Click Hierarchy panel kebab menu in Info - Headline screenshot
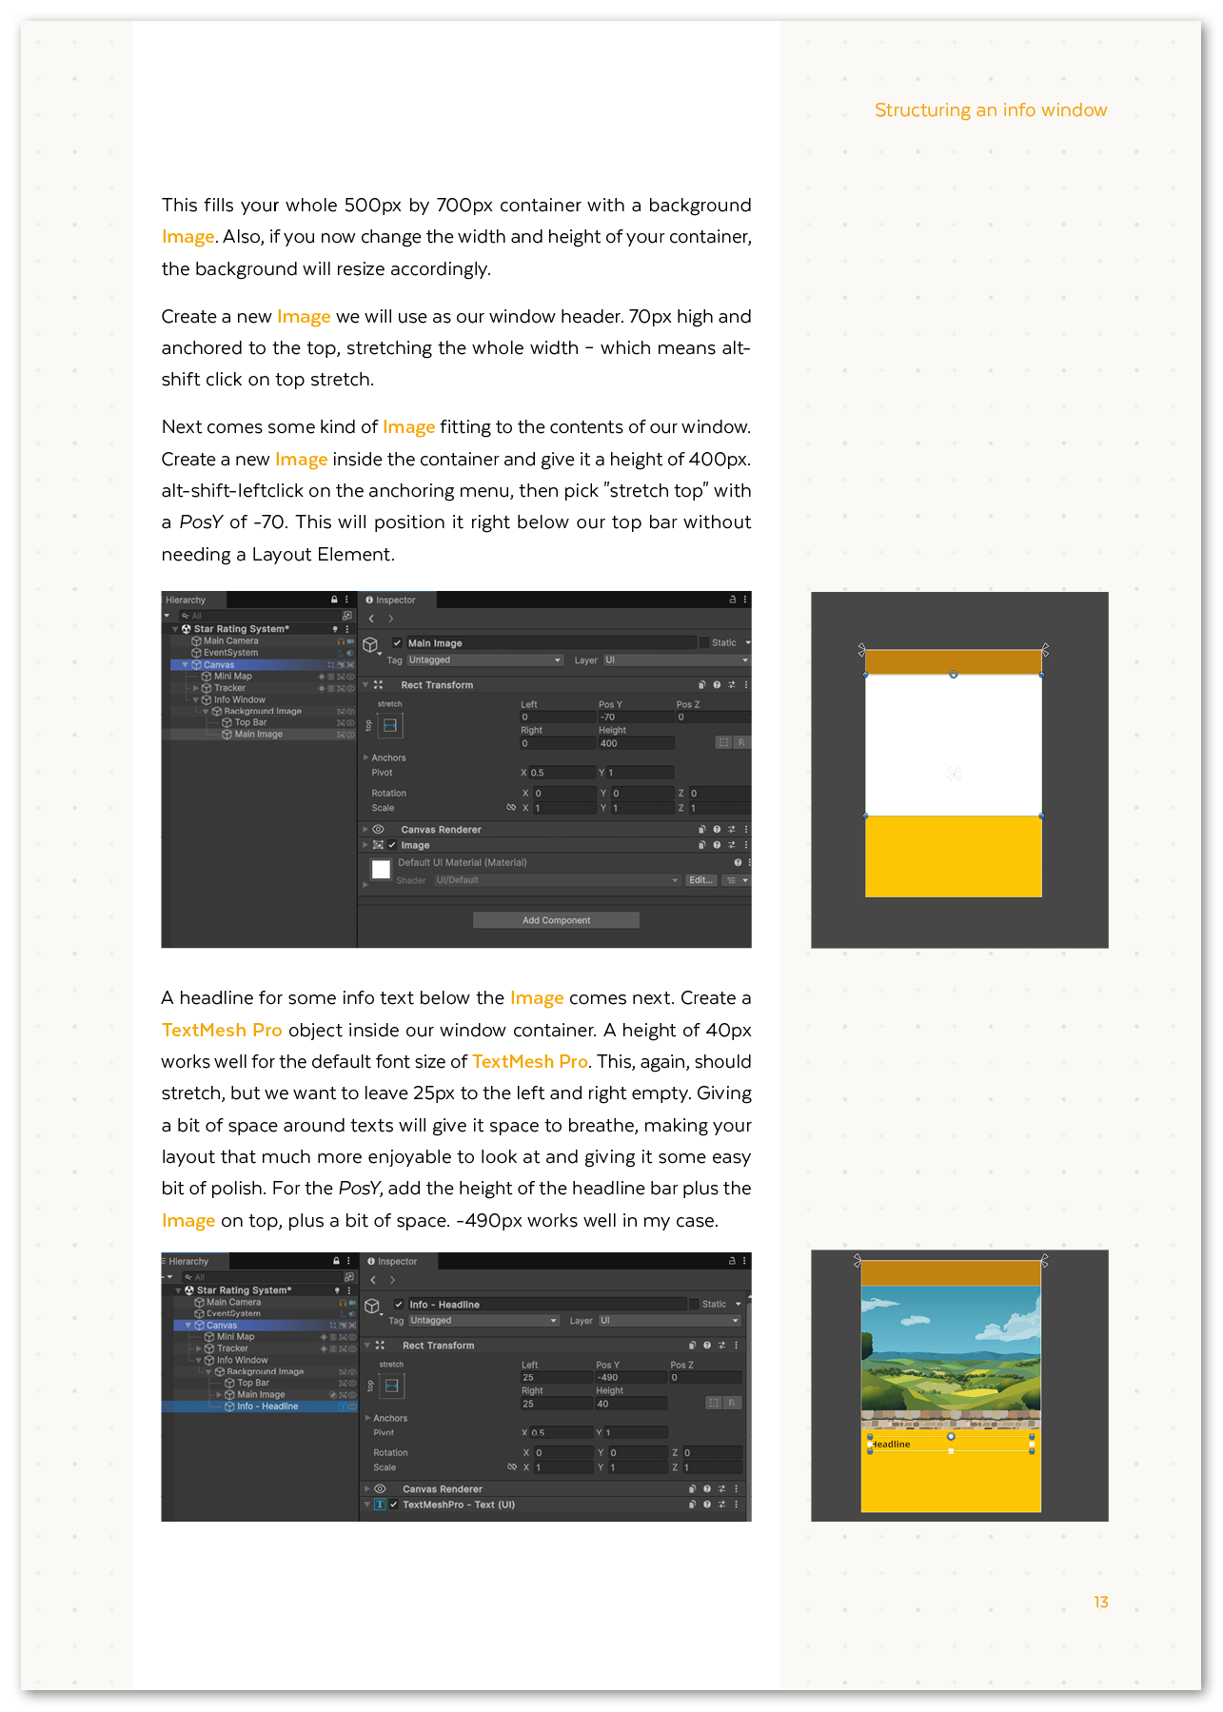The width and height of the screenshot is (1223, 1712). (x=348, y=1261)
